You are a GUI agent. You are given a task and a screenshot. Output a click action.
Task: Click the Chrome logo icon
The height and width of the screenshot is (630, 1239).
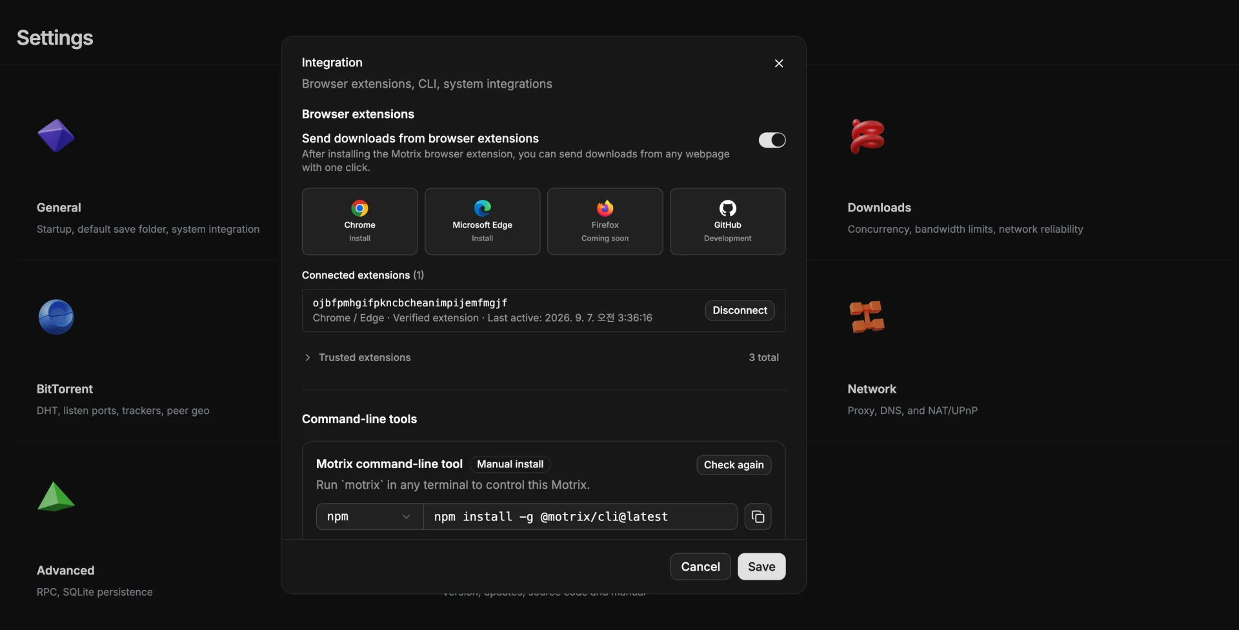click(x=359, y=208)
